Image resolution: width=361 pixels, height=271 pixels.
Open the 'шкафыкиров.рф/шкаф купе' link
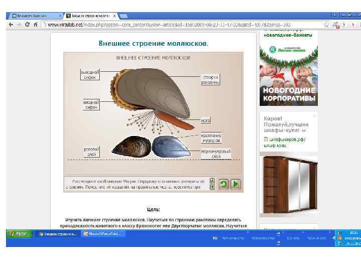(x=285, y=143)
